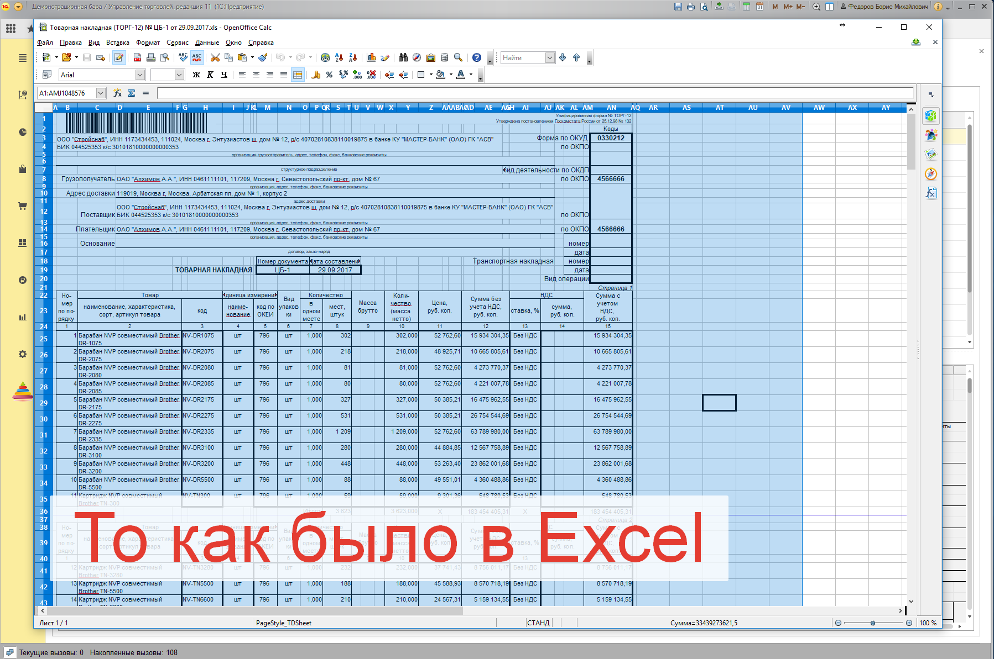Click the formula input line

click(535, 93)
